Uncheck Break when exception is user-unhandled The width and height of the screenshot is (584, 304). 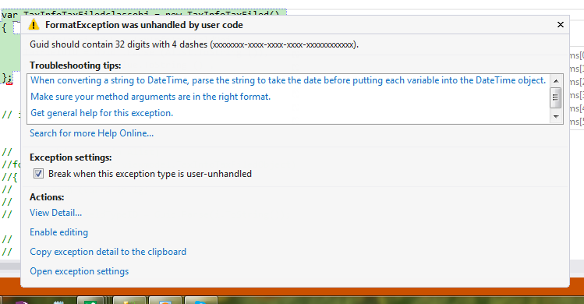[38, 174]
